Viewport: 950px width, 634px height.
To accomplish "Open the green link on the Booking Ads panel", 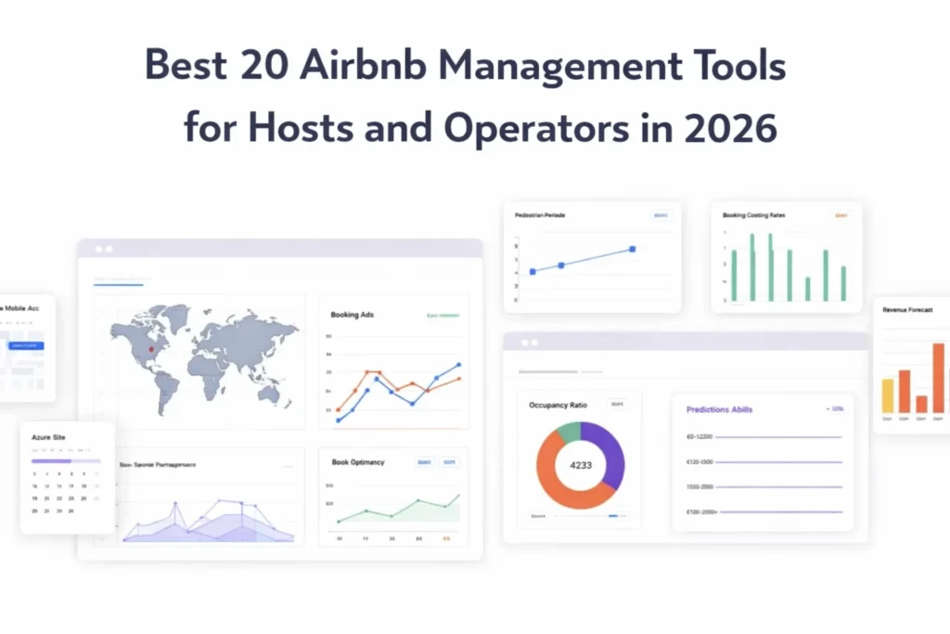I will pos(443,316).
